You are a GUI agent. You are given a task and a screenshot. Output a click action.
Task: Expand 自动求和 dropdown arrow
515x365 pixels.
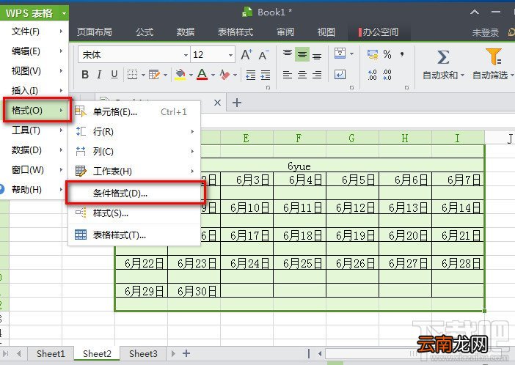(x=462, y=75)
